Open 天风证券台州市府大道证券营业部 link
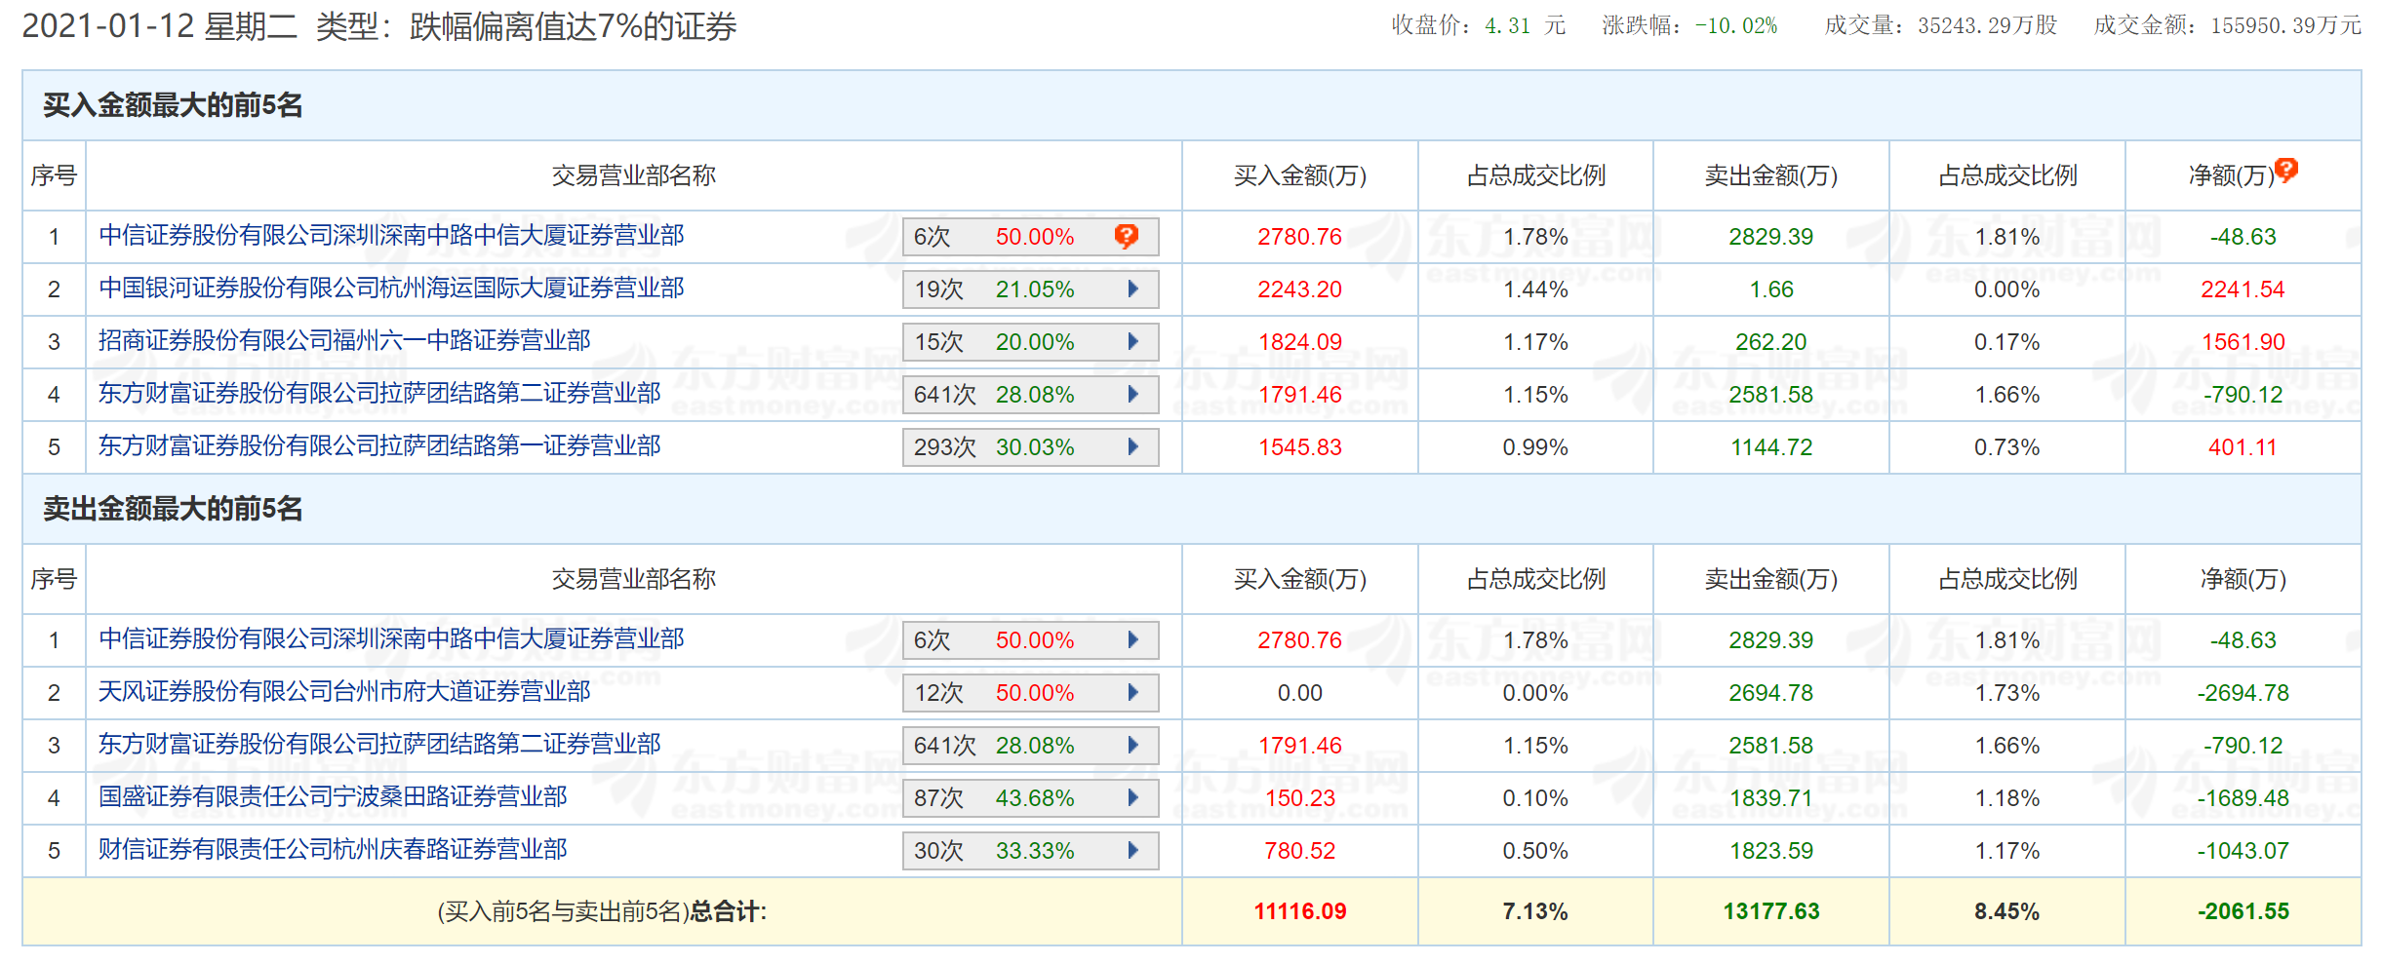2382x964 pixels. click(344, 692)
